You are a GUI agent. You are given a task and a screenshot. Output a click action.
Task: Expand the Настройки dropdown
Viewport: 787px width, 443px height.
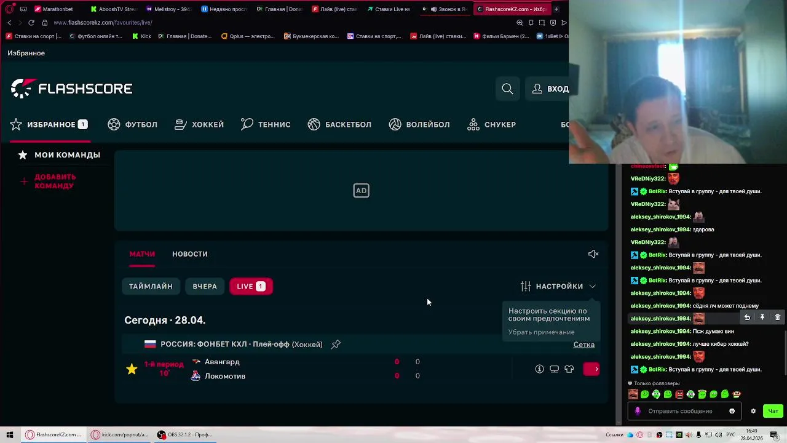click(x=558, y=286)
